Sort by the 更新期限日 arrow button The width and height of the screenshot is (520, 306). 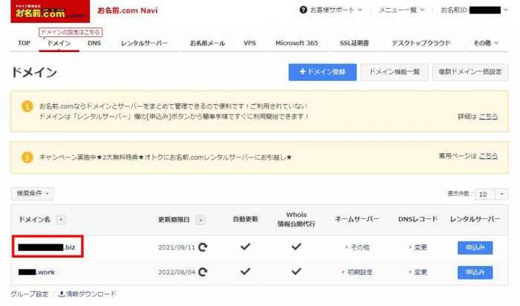click(x=201, y=220)
